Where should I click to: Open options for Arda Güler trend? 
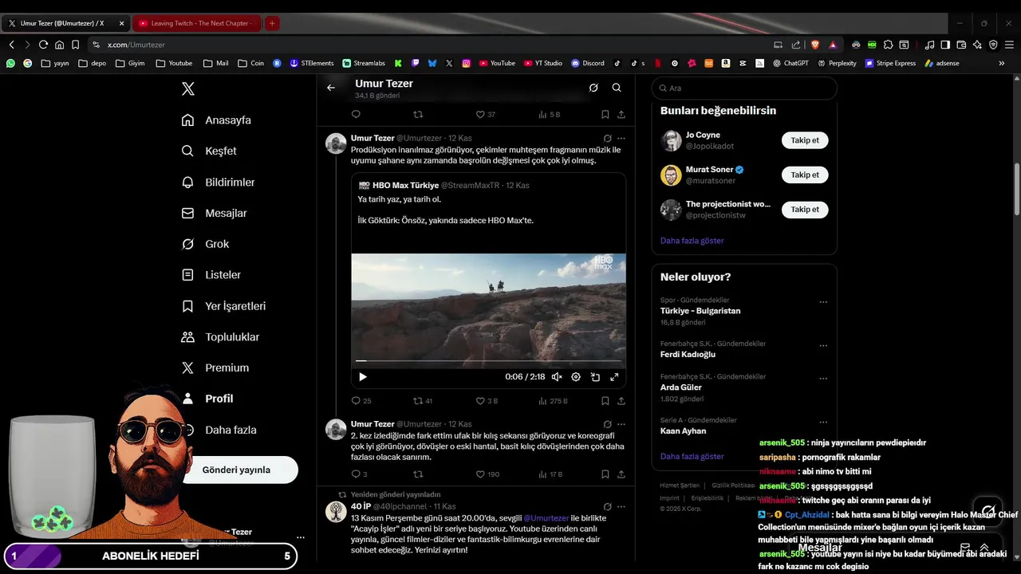point(823,379)
